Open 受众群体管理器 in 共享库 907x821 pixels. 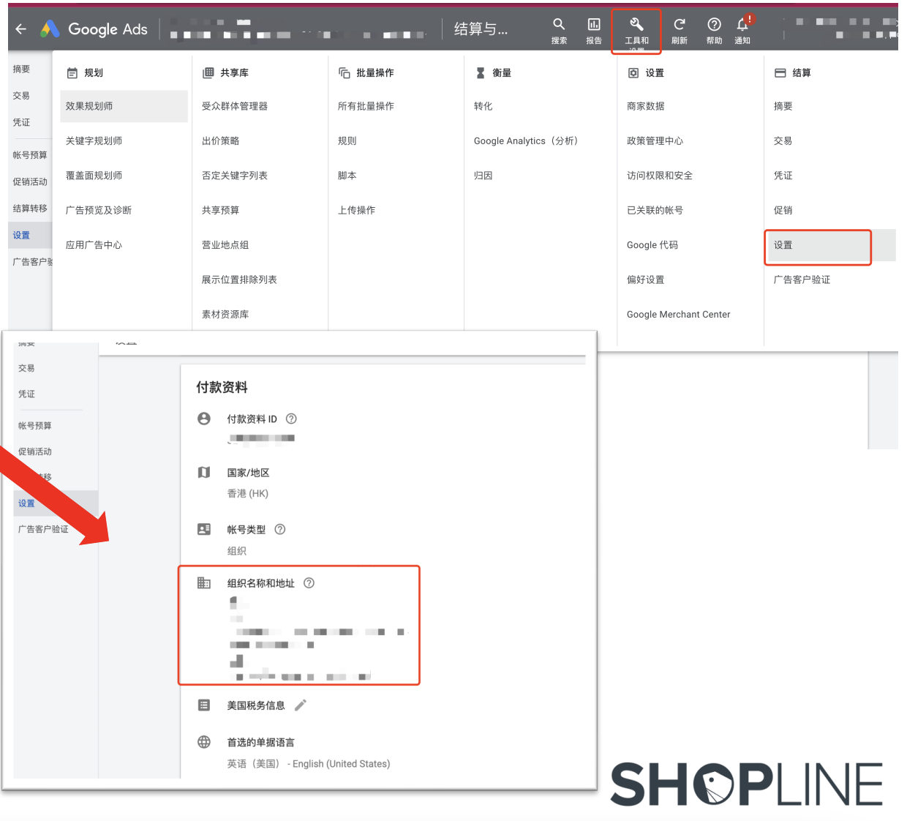[x=235, y=106]
